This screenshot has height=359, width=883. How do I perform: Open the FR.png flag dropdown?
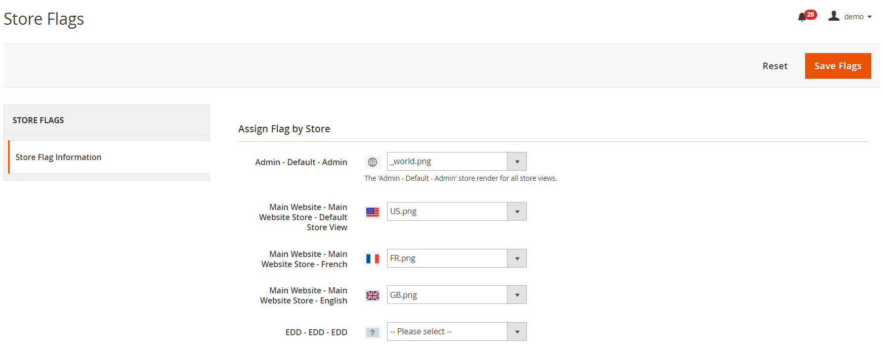pyautogui.click(x=456, y=259)
